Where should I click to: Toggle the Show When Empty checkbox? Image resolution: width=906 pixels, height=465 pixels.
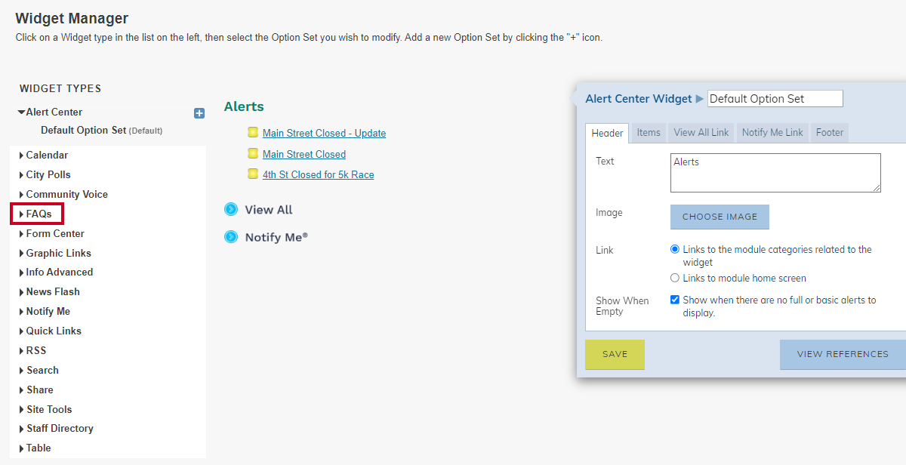675,300
